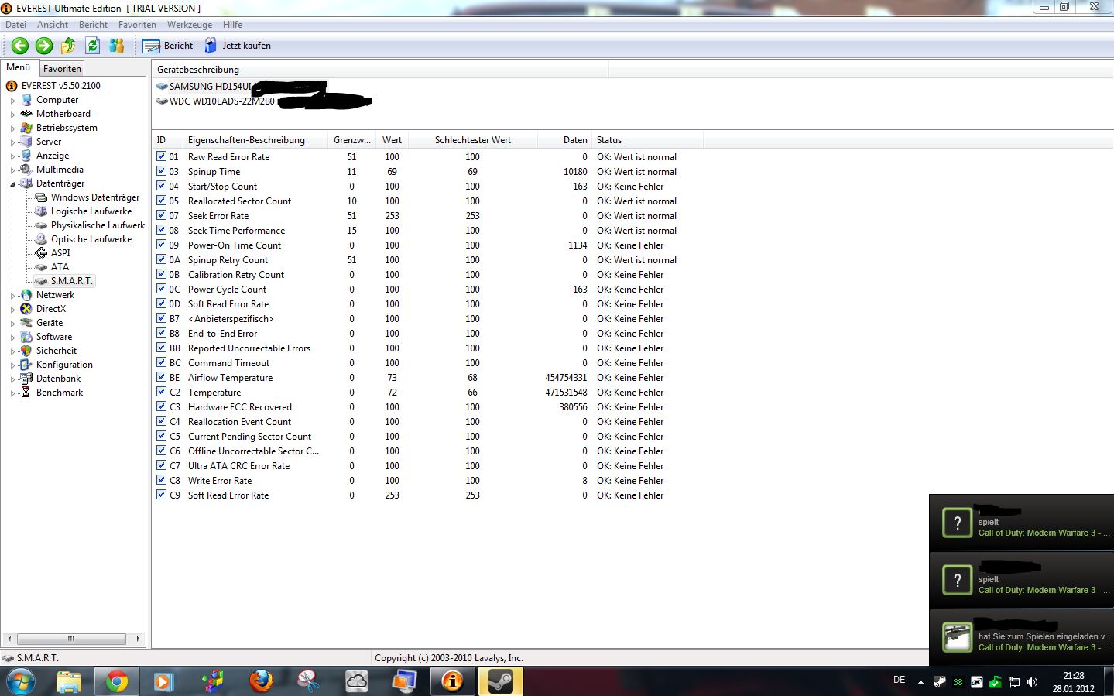1114x696 pixels.
Task: Select the WDC WD10EADS drive icon
Action: [162, 101]
